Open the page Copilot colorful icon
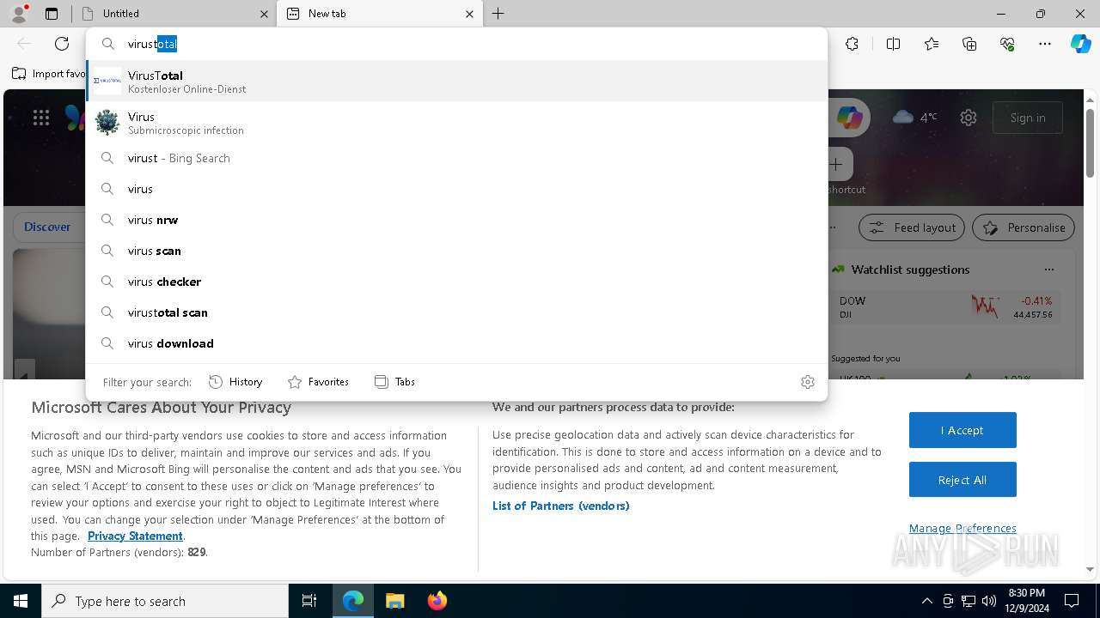The height and width of the screenshot is (618, 1100). click(x=850, y=118)
